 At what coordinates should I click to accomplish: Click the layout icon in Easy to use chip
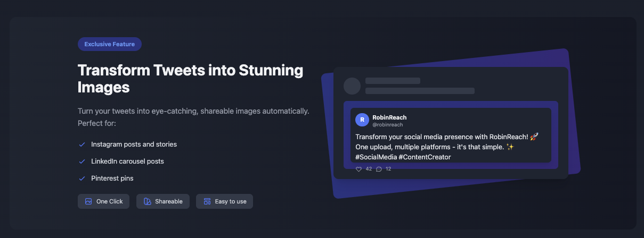pos(207,201)
